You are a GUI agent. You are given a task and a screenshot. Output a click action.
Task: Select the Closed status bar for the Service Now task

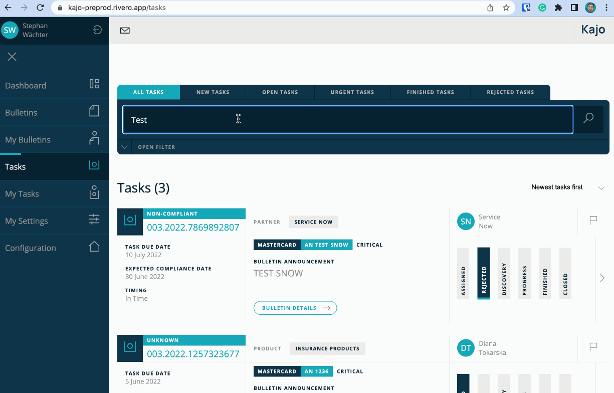pyautogui.click(x=565, y=273)
